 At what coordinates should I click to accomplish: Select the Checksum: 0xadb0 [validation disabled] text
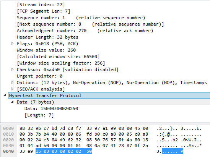tap(67, 70)
